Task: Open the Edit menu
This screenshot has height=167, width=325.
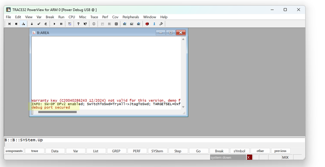Action: [18, 17]
